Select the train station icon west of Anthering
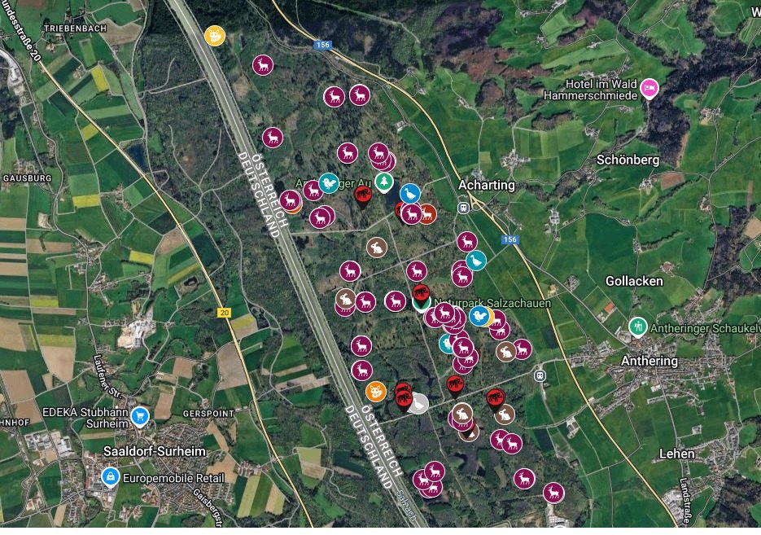The image size is (761, 535). click(540, 375)
